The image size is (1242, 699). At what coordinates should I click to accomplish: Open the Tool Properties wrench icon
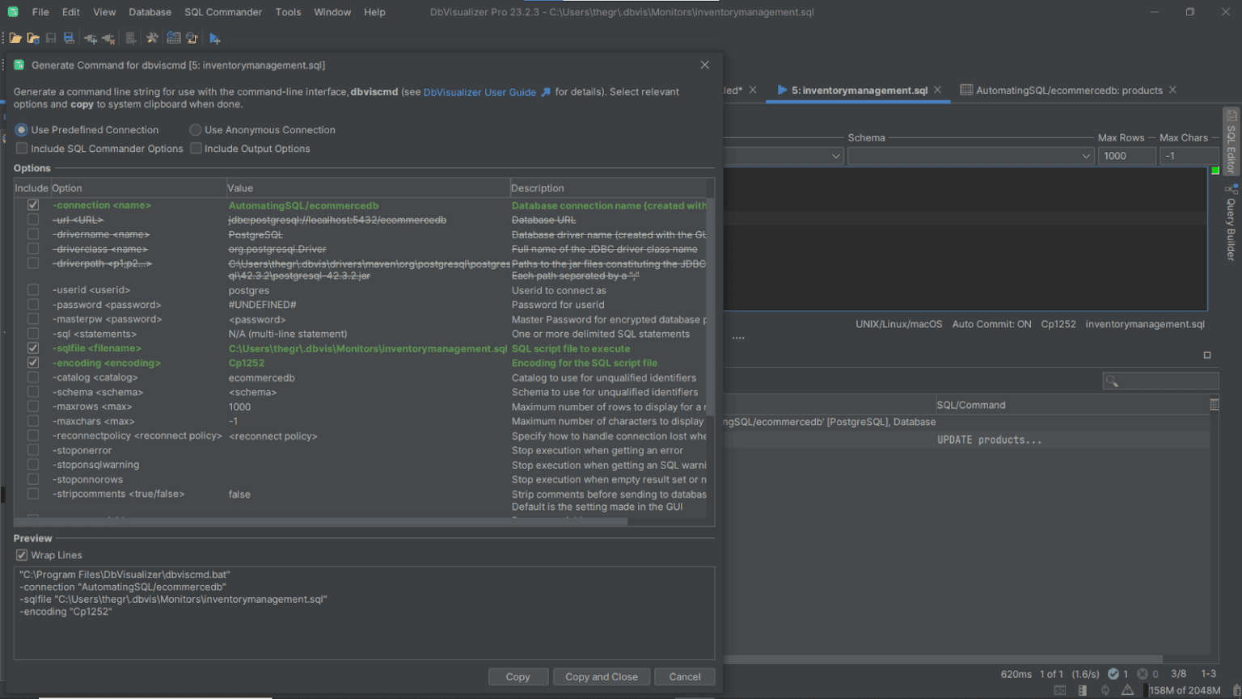[x=152, y=37]
